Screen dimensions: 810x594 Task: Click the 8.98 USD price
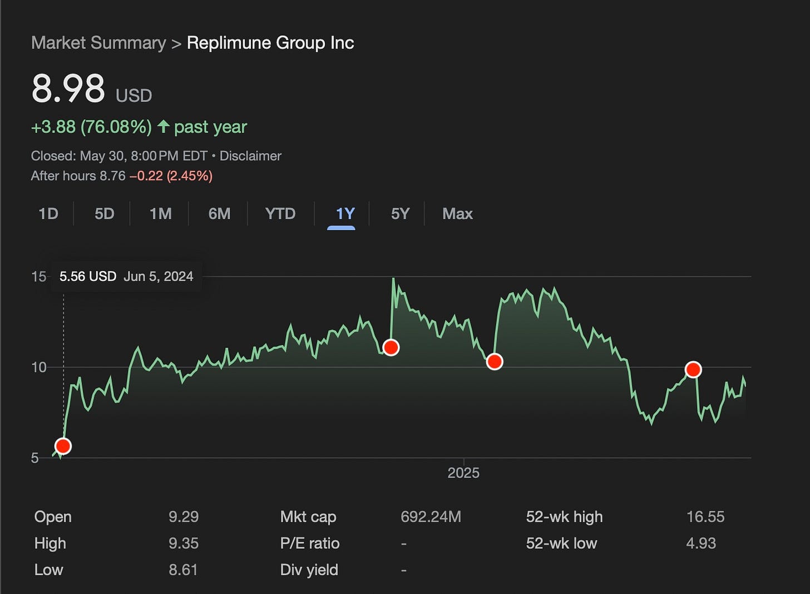92,89
